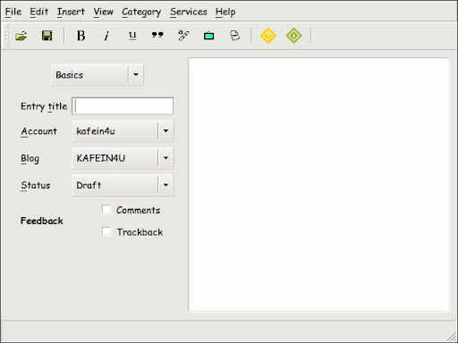Open the Help menu
This screenshot has width=458, height=343.
pos(225,12)
